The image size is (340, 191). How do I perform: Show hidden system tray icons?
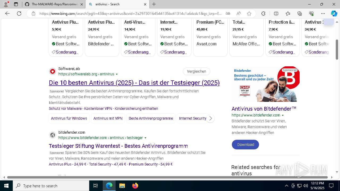click(x=286, y=186)
